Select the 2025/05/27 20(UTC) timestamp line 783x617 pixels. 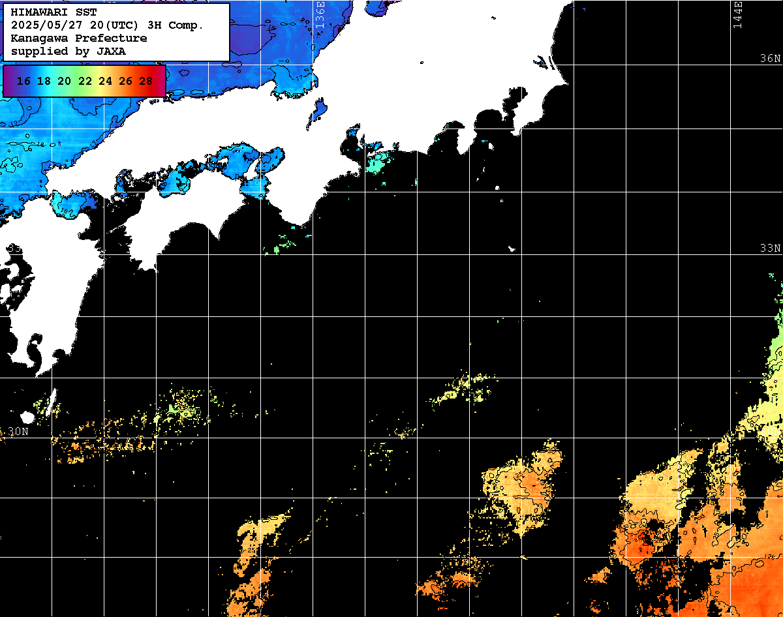tap(107, 25)
